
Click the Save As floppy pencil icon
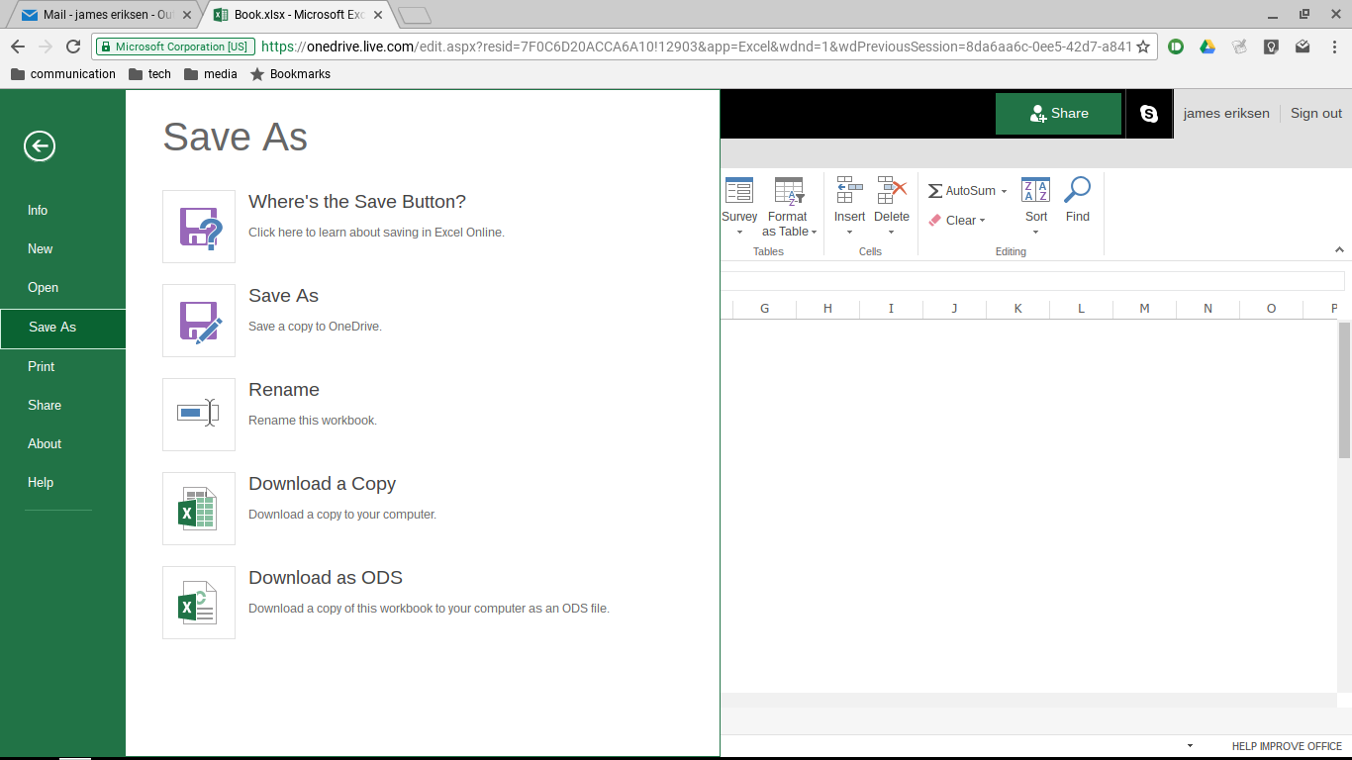tap(199, 321)
